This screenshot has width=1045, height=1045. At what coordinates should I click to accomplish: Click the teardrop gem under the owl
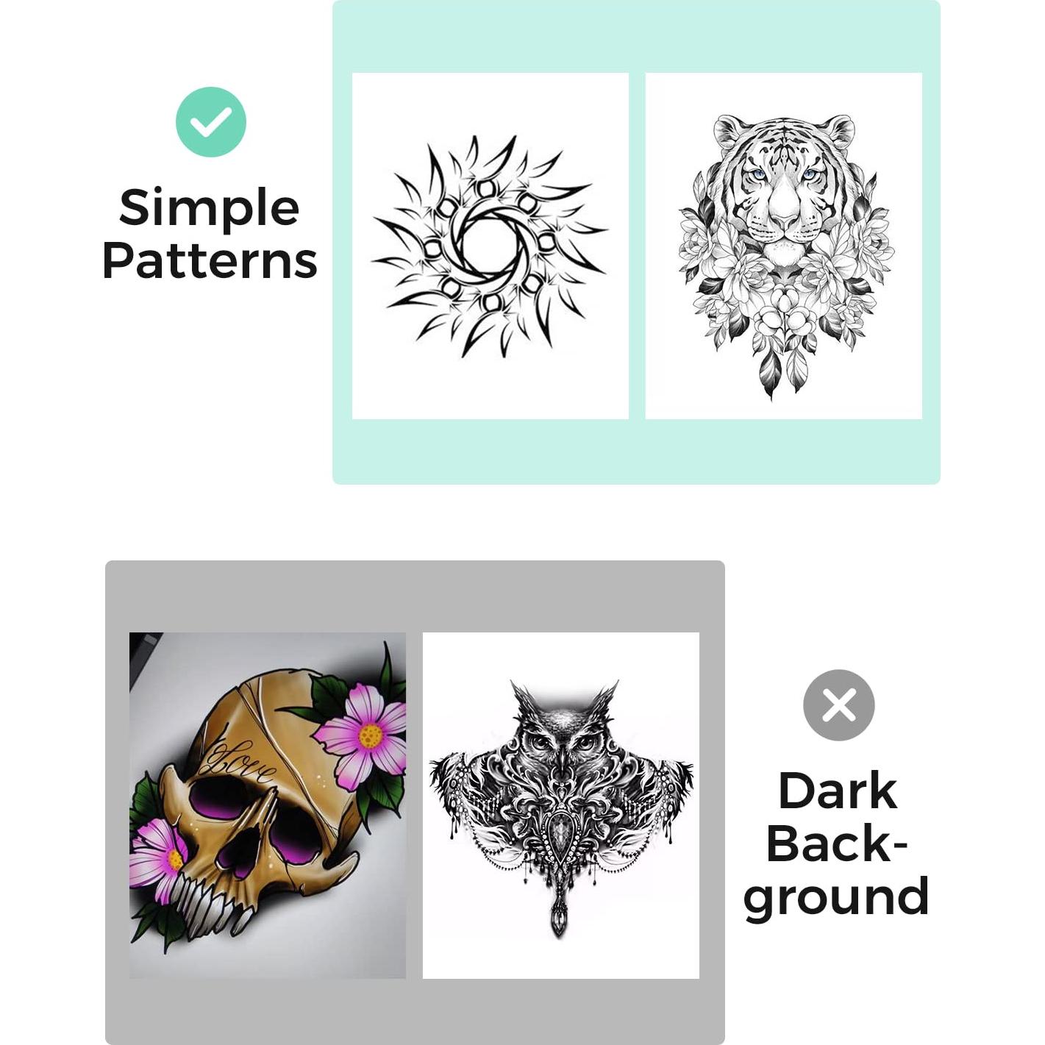coord(561,839)
